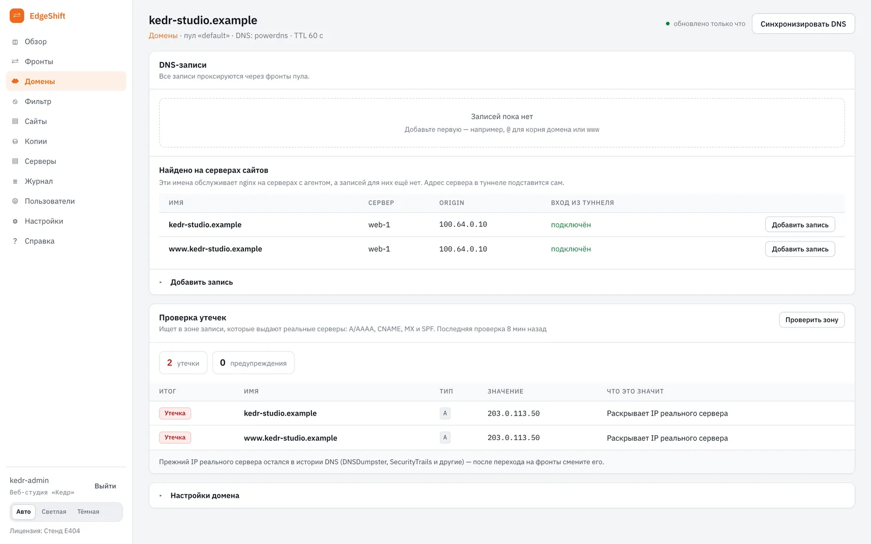Click the Домены breadcrumb link
The width and height of the screenshot is (871, 544).
pyautogui.click(x=163, y=36)
